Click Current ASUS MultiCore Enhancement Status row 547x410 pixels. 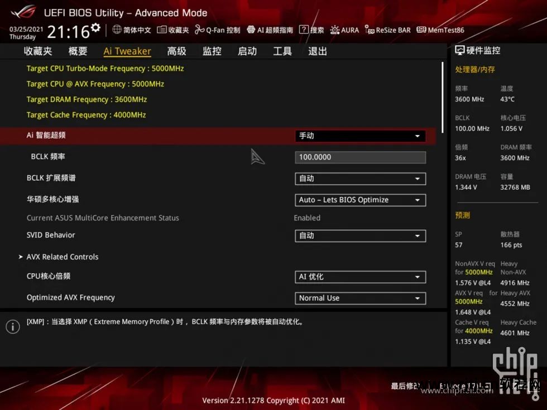pyautogui.click(x=103, y=218)
